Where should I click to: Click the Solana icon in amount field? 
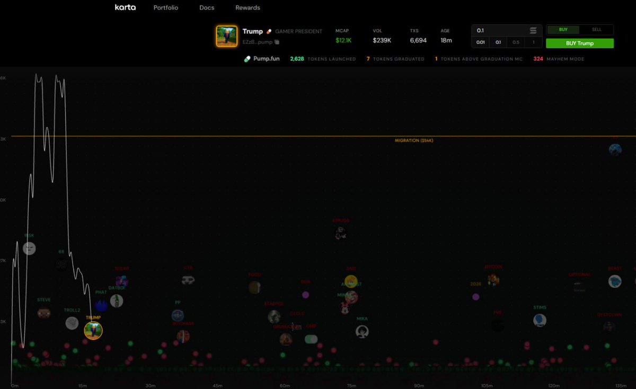point(533,31)
